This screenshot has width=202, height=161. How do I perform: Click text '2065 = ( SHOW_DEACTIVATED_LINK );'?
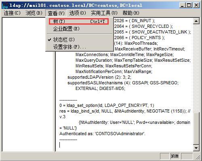pyautogui.click(x=153, y=32)
